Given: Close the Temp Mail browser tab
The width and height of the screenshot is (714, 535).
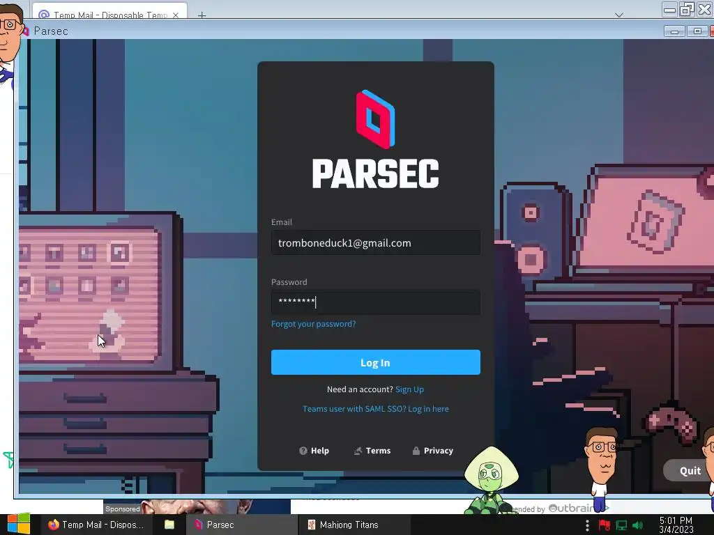Looking at the screenshot, I should [x=176, y=15].
